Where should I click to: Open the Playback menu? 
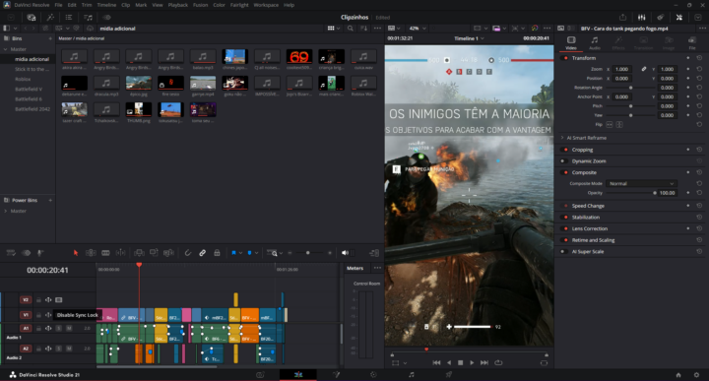[x=177, y=5]
